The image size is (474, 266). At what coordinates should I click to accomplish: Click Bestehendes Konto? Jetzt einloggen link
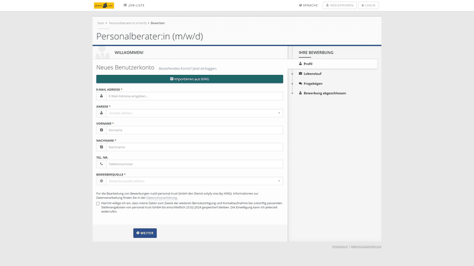[x=188, y=68]
